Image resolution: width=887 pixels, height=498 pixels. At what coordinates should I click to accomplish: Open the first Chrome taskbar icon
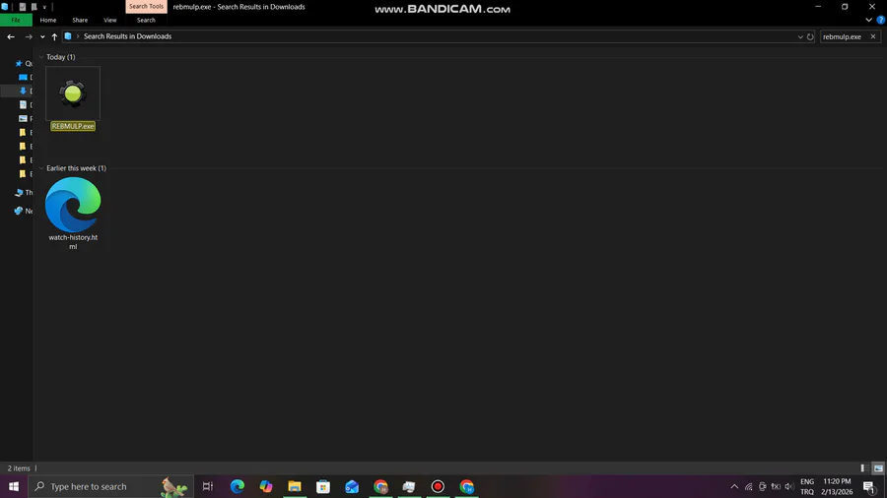380,486
